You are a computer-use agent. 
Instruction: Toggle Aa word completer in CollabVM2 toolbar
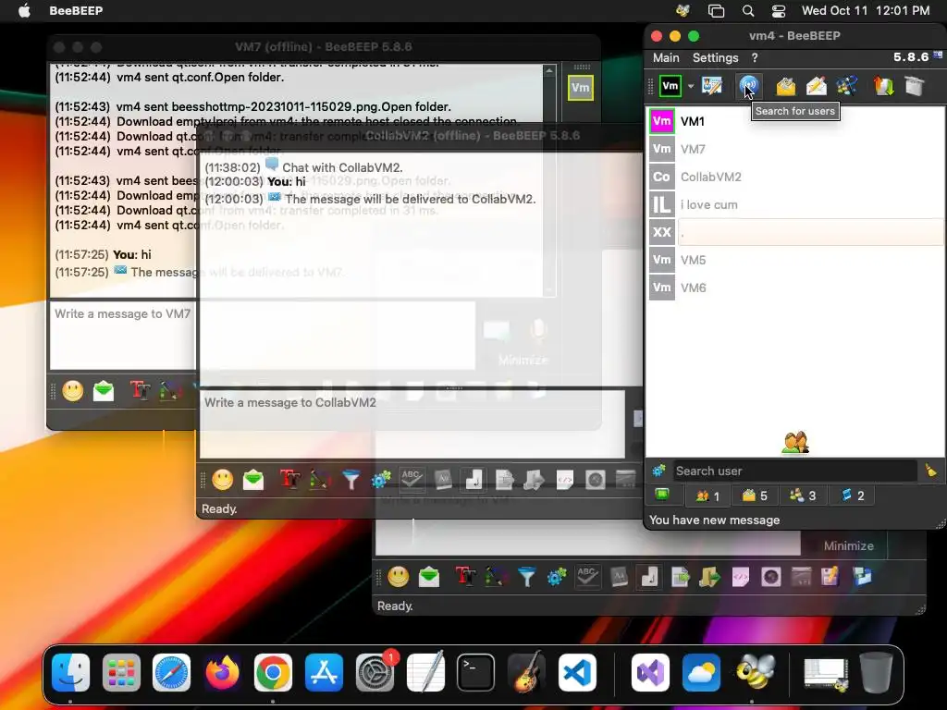tap(443, 480)
